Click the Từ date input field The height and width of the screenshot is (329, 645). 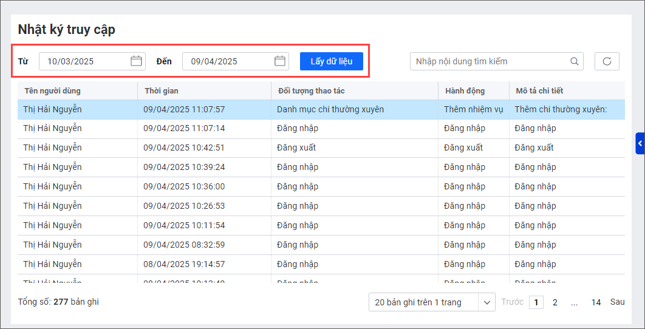(x=85, y=61)
